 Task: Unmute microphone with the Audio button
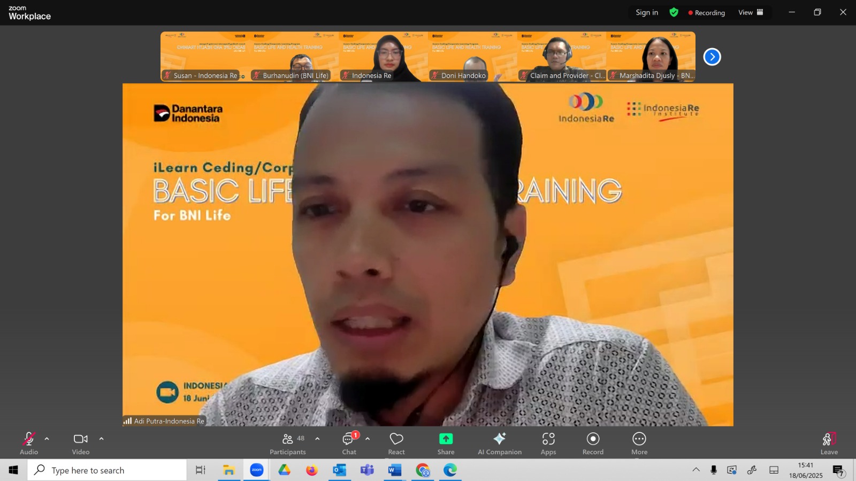coord(29,444)
